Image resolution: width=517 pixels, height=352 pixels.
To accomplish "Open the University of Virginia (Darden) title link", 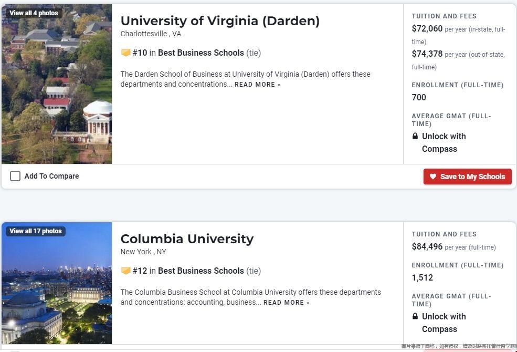I will pos(220,21).
